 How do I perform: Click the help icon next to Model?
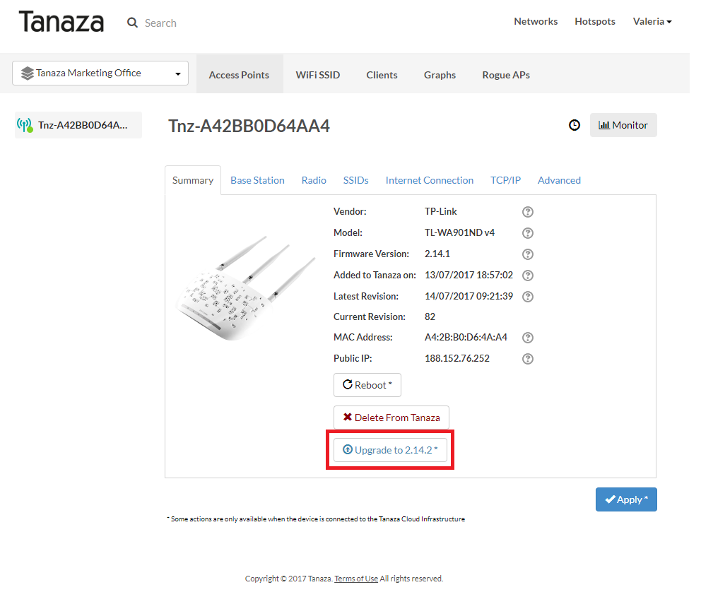528,233
